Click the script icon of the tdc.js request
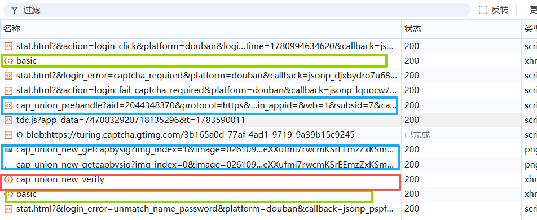This screenshot has height=220, width=537. point(8,120)
